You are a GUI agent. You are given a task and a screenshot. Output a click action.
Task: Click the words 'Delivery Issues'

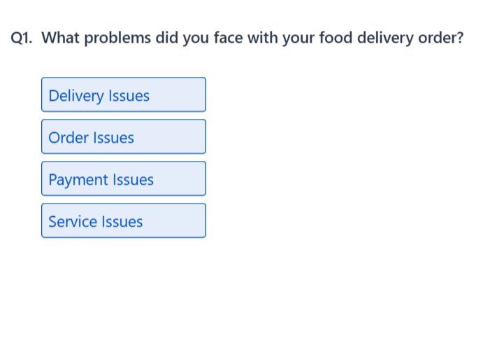click(99, 96)
